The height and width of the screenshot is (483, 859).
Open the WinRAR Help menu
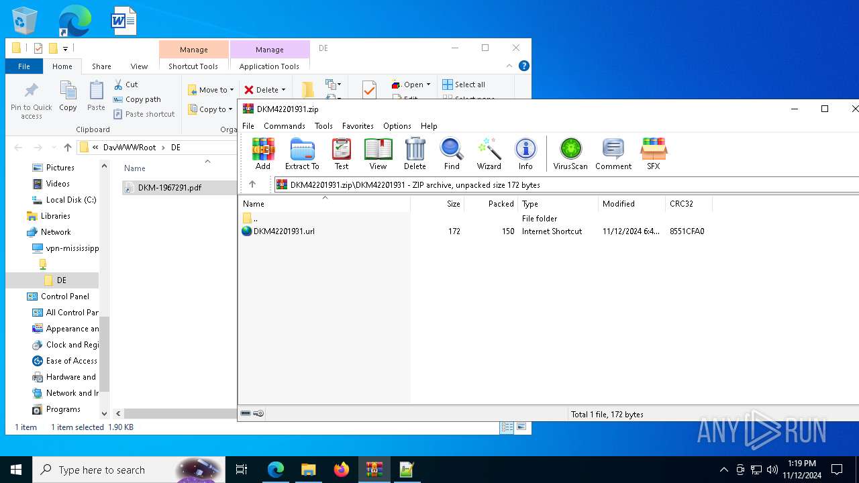(x=429, y=126)
